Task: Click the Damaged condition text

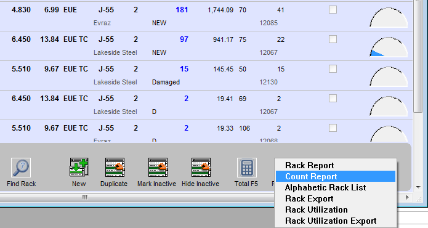Action: click(166, 82)
